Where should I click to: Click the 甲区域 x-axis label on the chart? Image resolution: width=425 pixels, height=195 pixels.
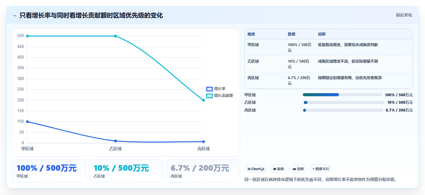pos(27,149)
